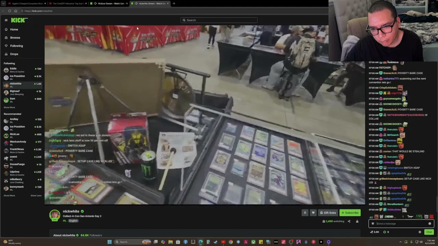Expand Following list with Show More
This screenshot has height=246, width=438.
tap(9, 107)
